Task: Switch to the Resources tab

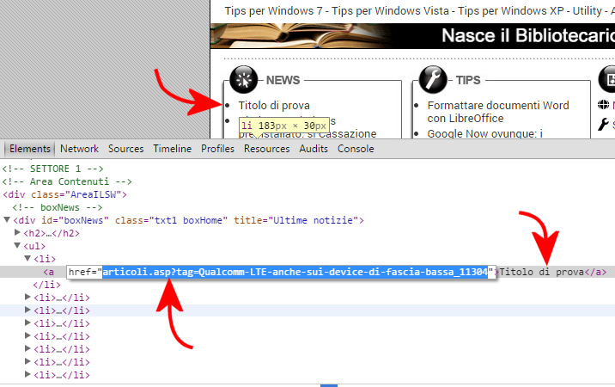Action: tap(267, 149)
